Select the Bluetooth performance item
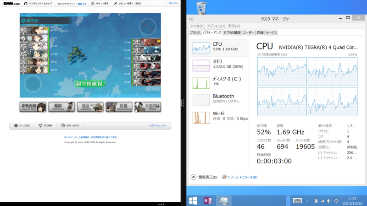Image resolution: width=367 pixels, height=206 pixels. (x=219, y=100)
